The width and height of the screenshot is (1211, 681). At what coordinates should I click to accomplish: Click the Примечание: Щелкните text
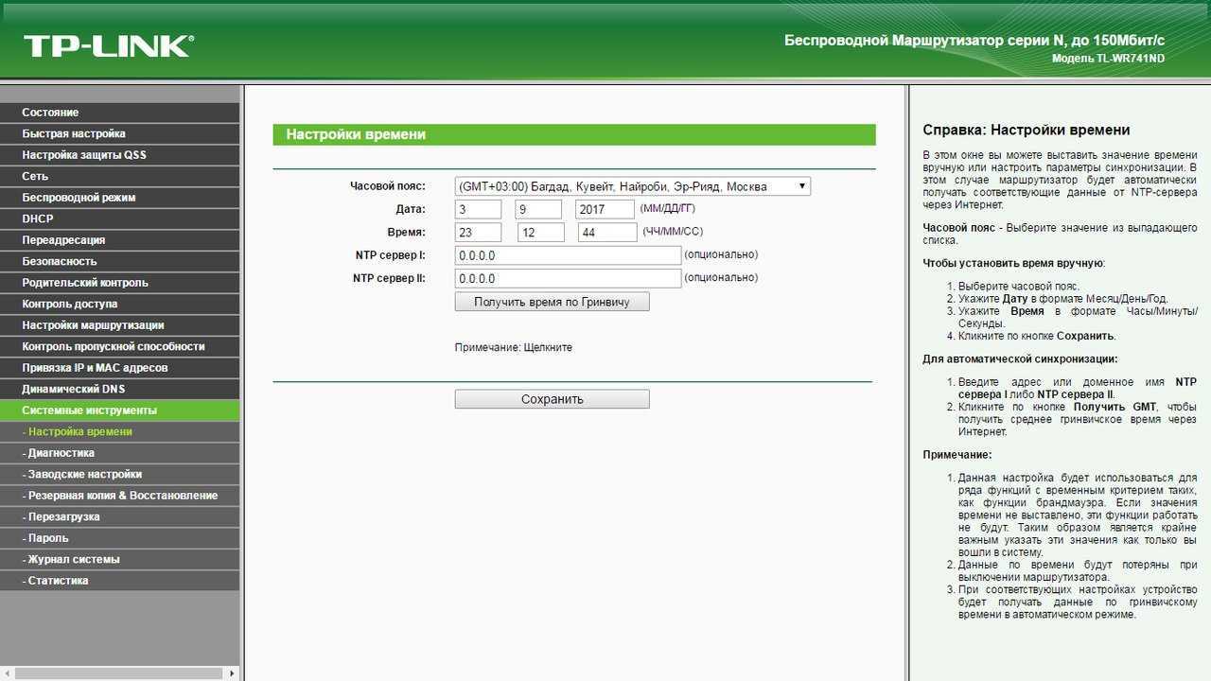point(514,347)
